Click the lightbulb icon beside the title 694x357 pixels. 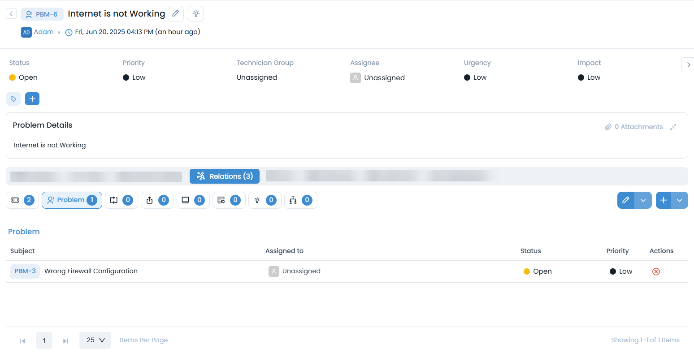pyautogui.click(x=195, y=14)
